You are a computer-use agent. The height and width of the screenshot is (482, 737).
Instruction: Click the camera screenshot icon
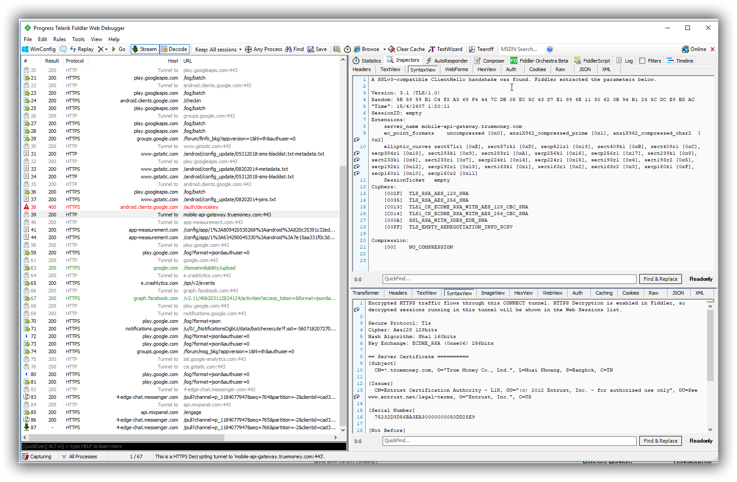click(336, 49)
